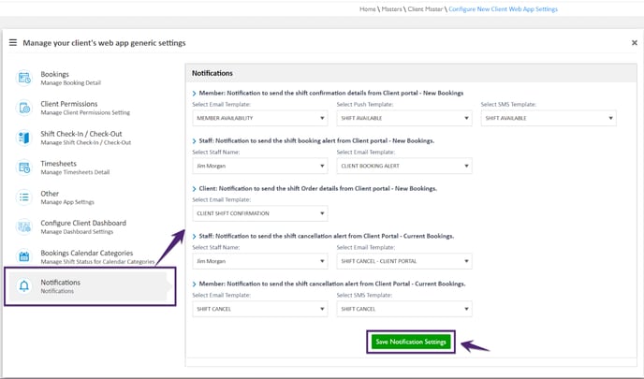Open the Client Shift Confirmation dropdown

(x=259, y=213)
